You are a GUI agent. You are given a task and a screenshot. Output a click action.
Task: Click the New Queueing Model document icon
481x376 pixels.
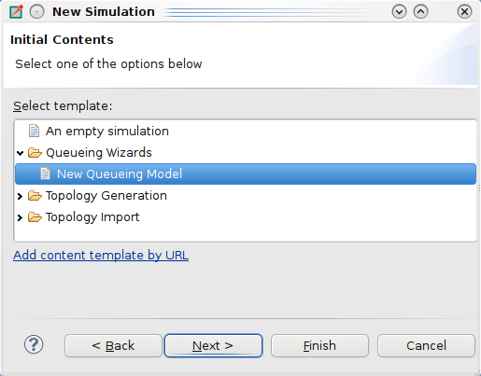click(45, 174)
